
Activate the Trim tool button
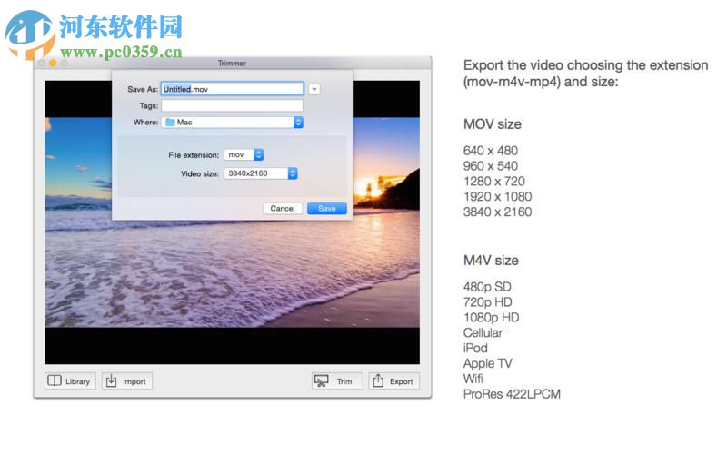coord(337,380)
